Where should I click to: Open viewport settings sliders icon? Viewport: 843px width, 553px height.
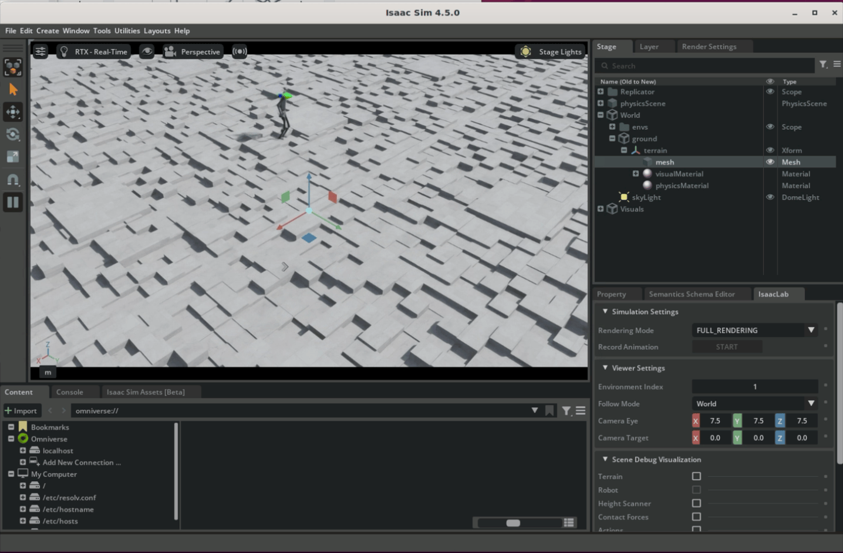[41, 52]
